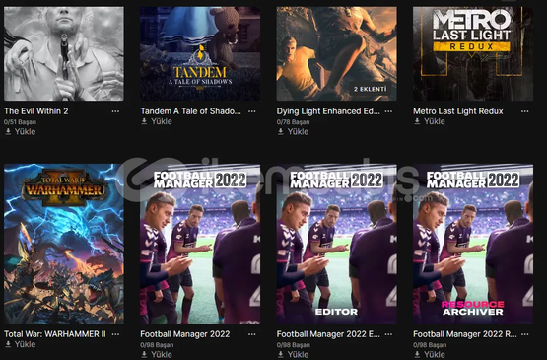This screenshot has height=360, width=547.
Task: Open three-dot menu for Tandem A Tale of Shadows
Action: coord(252,111)
